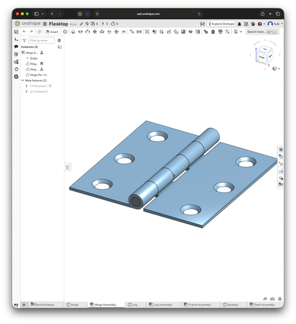Open the comments panel icon
296x324 pixels.
point(16,46)
